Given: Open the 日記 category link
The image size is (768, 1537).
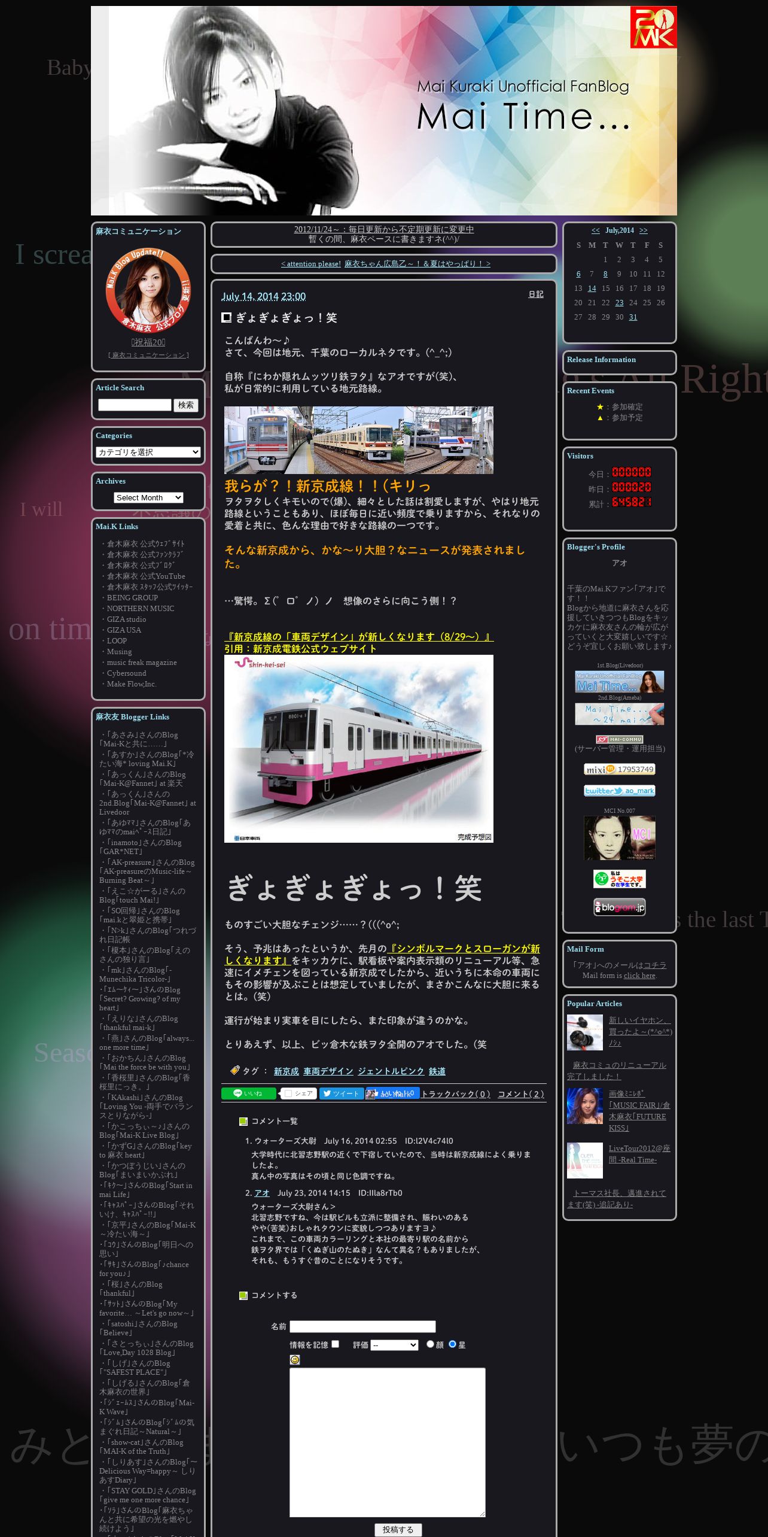Looking at the screenshot, I should pos(536,294).
